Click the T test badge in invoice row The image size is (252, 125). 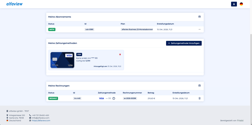coord(114,98)
